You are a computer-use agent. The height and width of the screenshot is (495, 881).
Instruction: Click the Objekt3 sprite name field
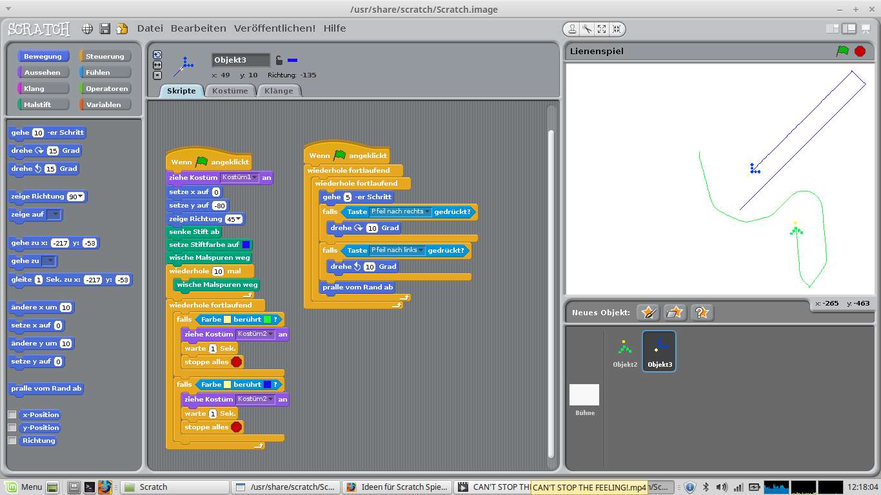coord(241,60)
